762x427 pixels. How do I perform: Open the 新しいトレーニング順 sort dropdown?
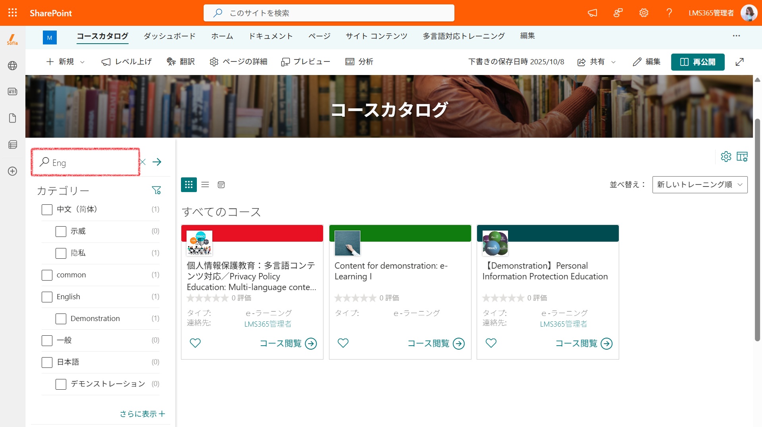pos(700,185)
